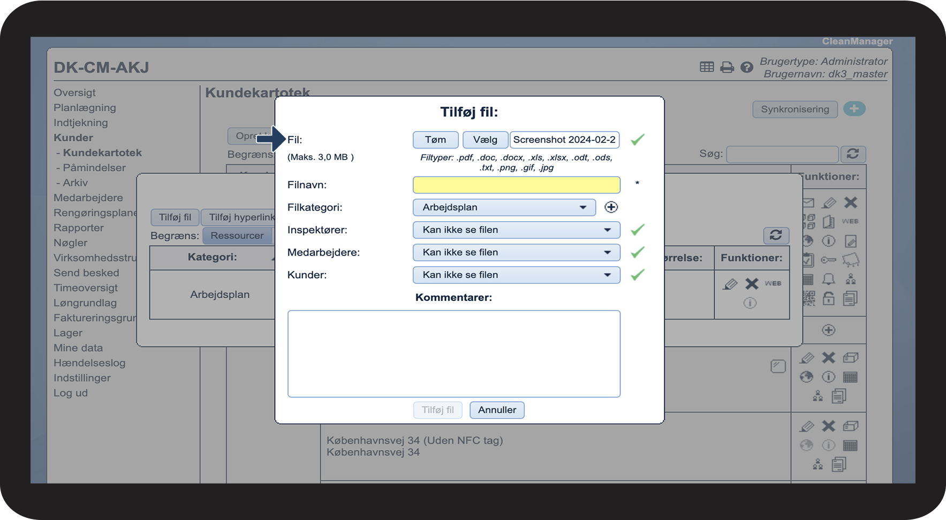This screenshot has height=520, width=946.
Task: Edit the Københavnsvej 34 row with its pencil icon
Action: 807,426
